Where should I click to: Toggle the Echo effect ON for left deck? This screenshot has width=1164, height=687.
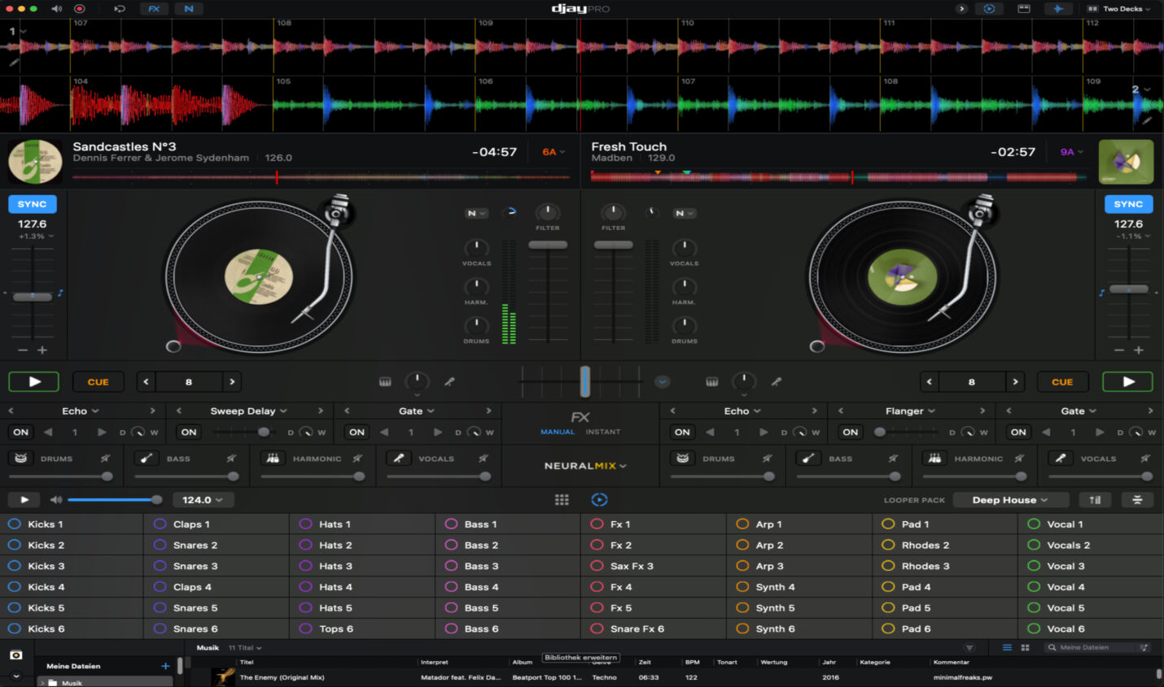[x=20, y=432]
